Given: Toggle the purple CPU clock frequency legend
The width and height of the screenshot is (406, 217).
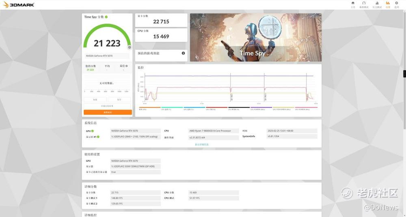Looking at the screenshot, I should 261,108.
